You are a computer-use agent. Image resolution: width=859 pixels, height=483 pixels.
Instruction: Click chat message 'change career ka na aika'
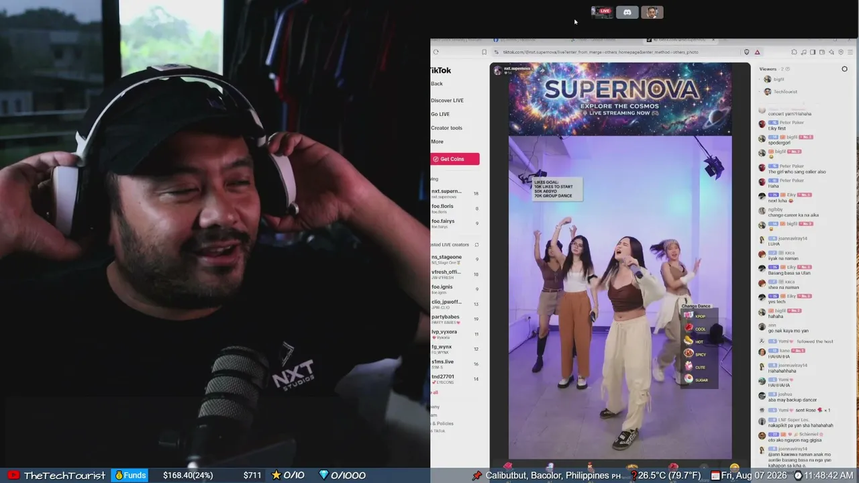tap(793, 215)
